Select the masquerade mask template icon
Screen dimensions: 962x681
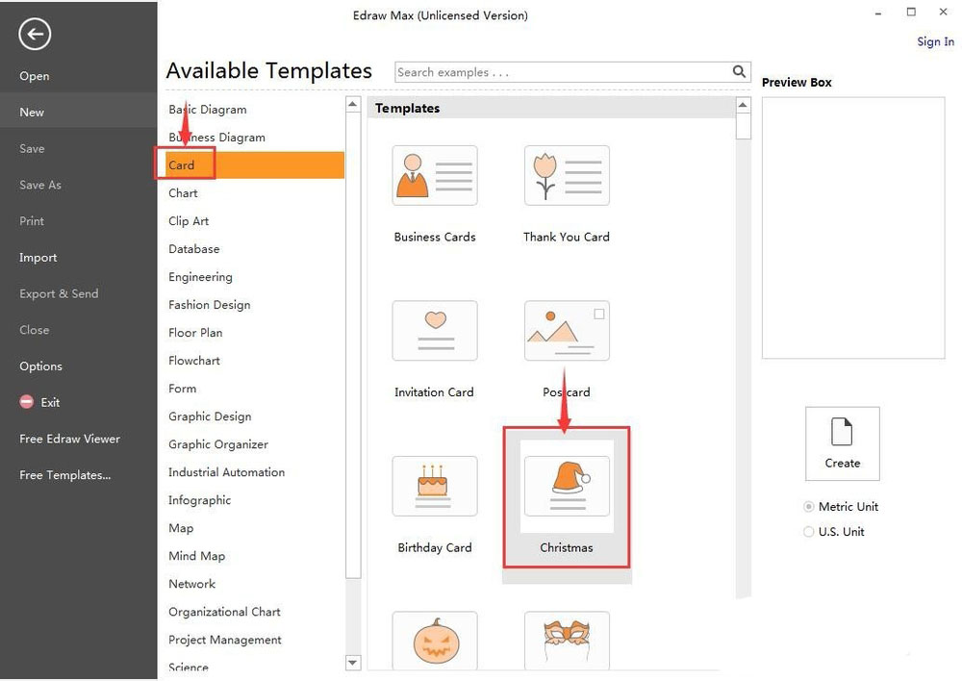tap(567, 640)
